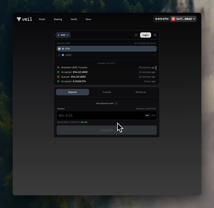The width and height of the screenshot is (214, 208).
Task: Go to Staking in the navigation
Action: tap(58, 19)
